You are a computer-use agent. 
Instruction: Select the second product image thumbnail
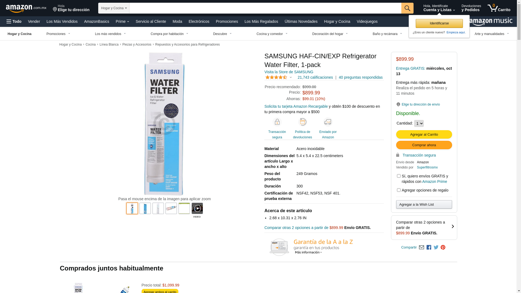(145, 208)
